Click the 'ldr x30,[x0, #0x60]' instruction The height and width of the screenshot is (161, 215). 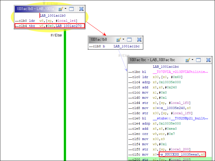[155, 77]
